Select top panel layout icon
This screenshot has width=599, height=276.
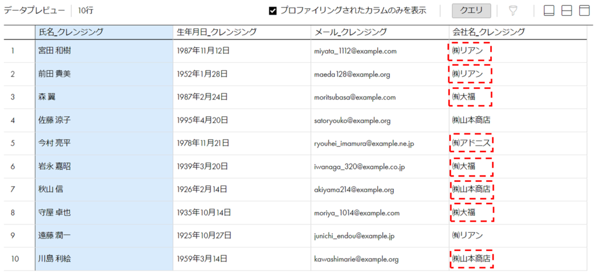point(584,11)
